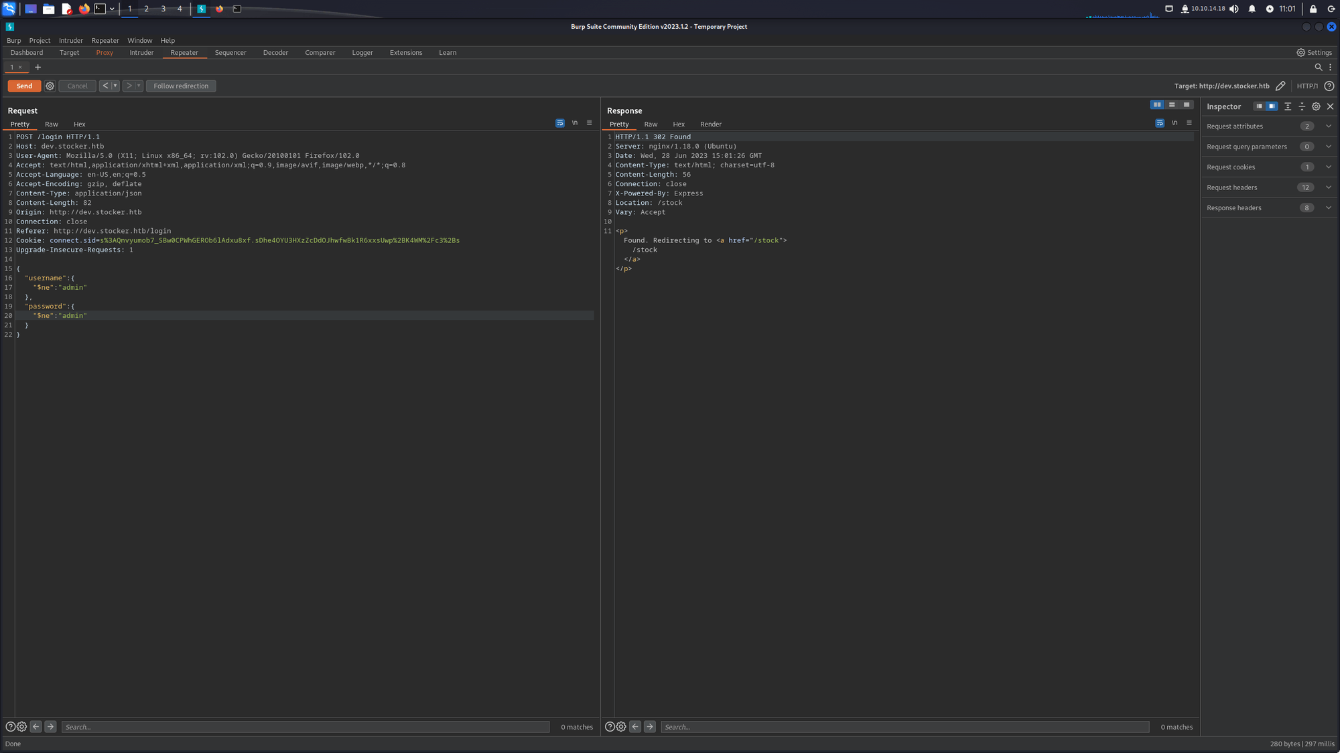The height and width of the screenshot is (753, 1340).
Task: Jump to next Response search match
Action: [x=650, y=727]
